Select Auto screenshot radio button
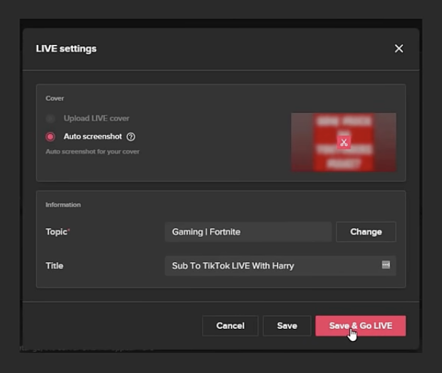The image size is (442, 373). pyautogui.click(x=51, y=137)
